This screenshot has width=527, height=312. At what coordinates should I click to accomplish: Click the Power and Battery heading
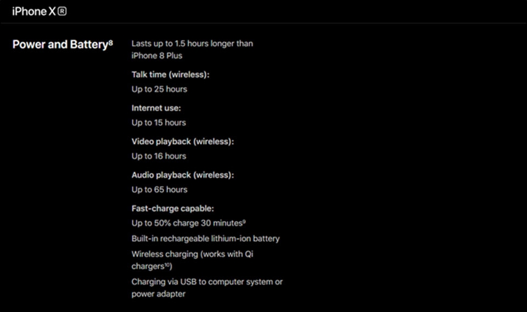(x=60, y=44)
